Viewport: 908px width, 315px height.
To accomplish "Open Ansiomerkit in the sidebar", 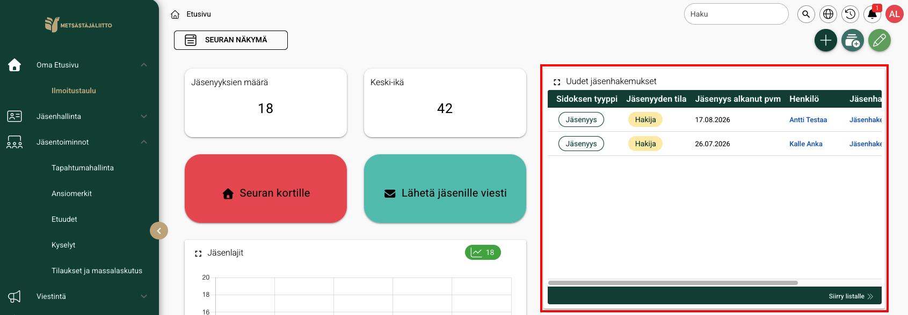I will (x=71, y=193).
